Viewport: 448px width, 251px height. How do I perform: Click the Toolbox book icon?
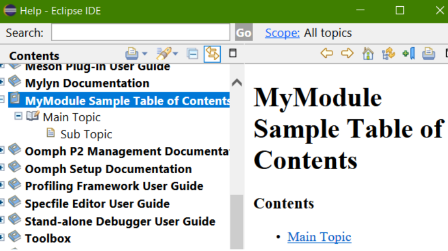click(15, 236)
